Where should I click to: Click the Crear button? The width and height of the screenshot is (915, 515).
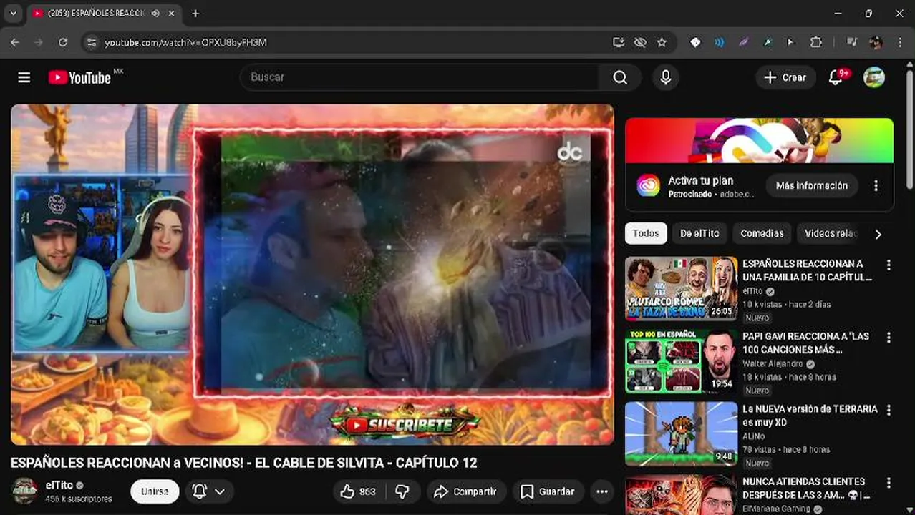pyautogui.click(x=785, y=77)
